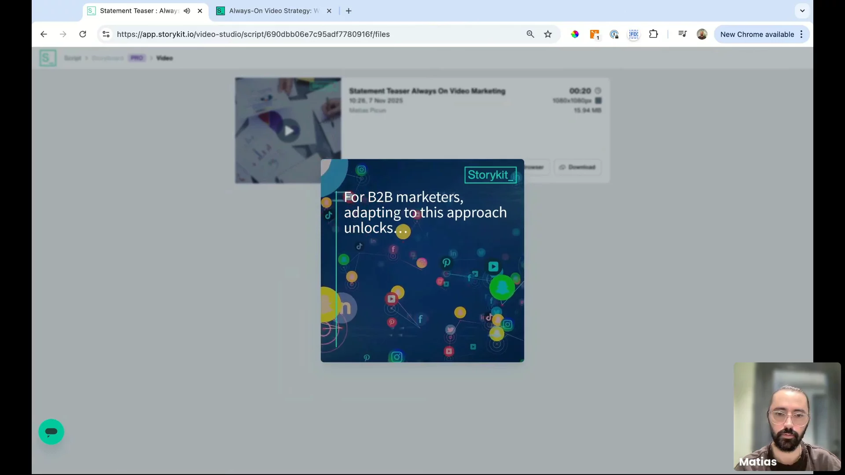Open Chrome three-dot menu
Image resolution: width=845 pixels, height=475 pixels.
(801, 34)
